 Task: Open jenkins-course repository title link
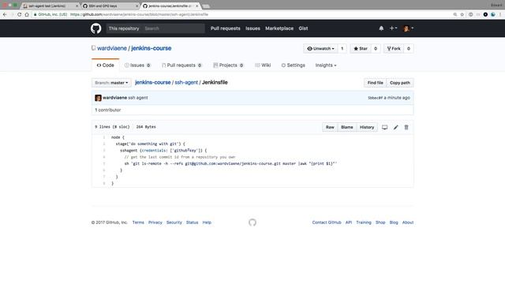[151, 48]
